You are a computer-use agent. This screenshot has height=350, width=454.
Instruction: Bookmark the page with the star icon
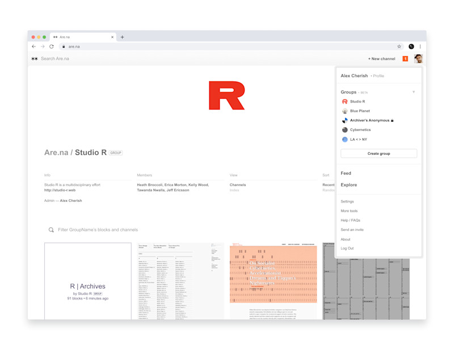(399, 47)
